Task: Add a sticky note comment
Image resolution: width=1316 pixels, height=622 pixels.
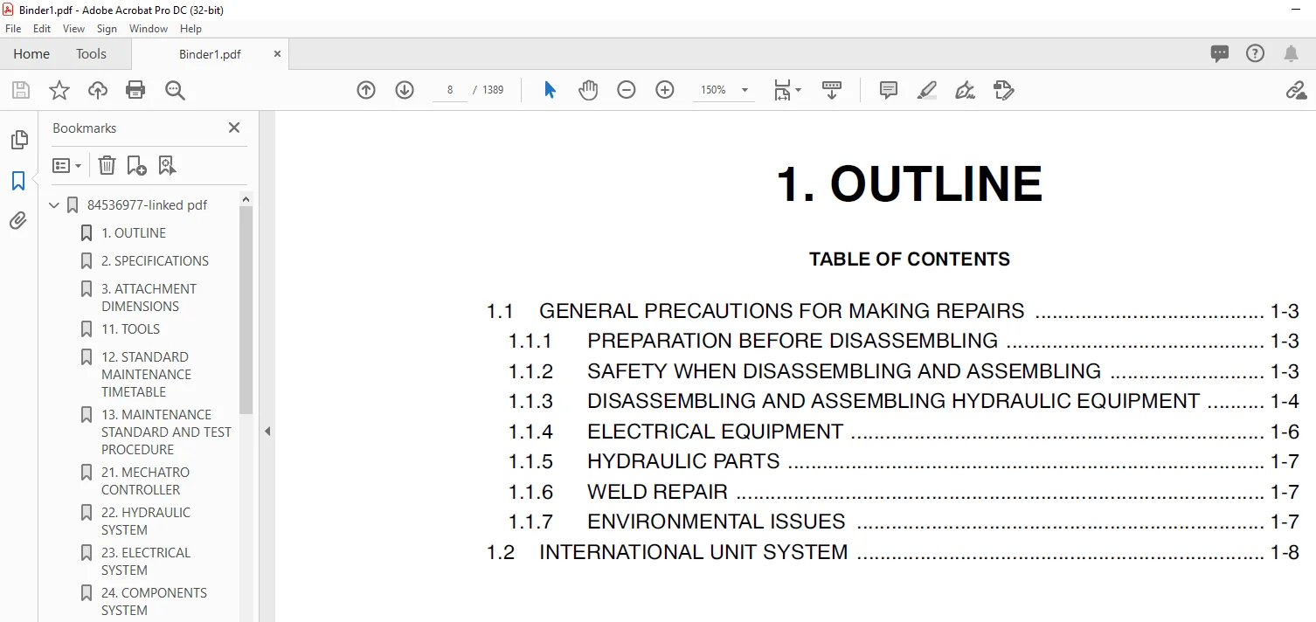Action: click(x=889, y=90)
